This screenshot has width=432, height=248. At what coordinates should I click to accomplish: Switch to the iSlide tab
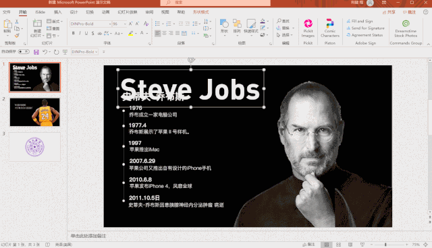click(40, 12)
